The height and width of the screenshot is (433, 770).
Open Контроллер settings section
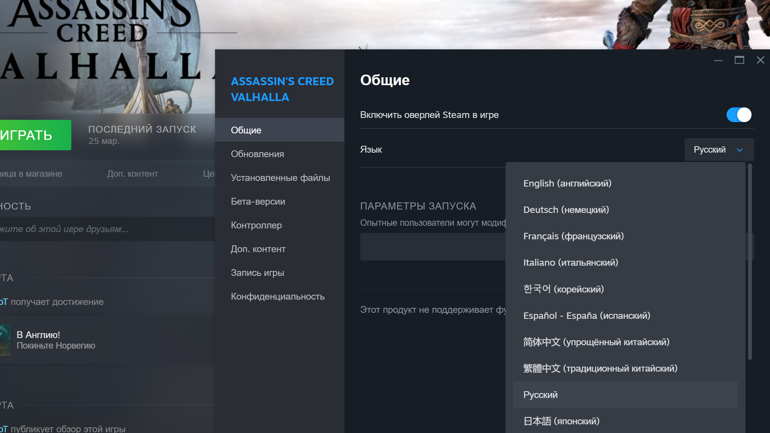tap(256, 225)
